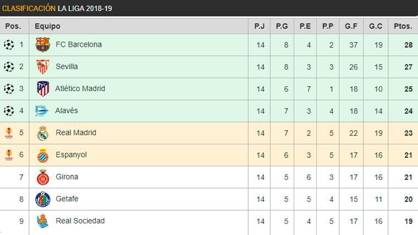Click the Girona club crest
This screenshot has width=418, height=235.
click(x=42, y=177)
